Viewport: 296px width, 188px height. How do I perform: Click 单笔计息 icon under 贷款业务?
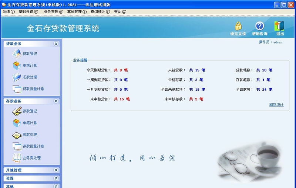(x=17, y=65)
